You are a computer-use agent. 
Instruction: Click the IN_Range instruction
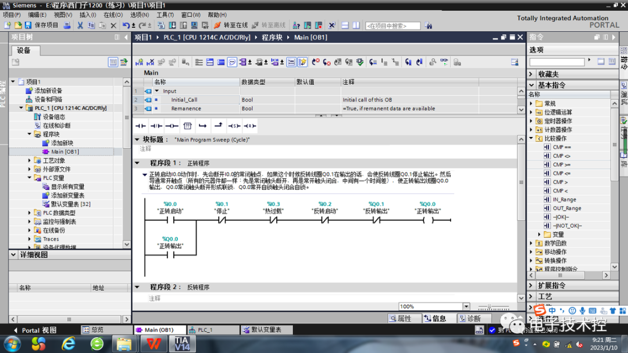pyautogui.click(x=564, y=200)
